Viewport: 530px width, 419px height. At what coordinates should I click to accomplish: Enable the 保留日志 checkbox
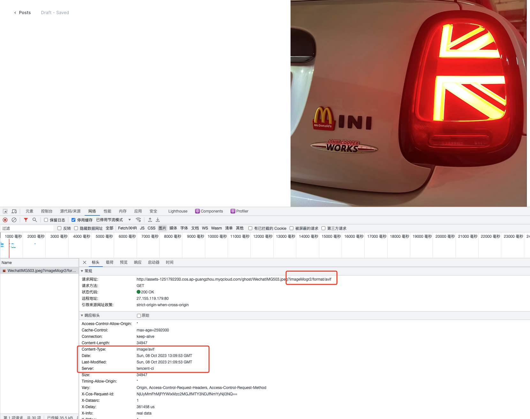tap(46, 220)
